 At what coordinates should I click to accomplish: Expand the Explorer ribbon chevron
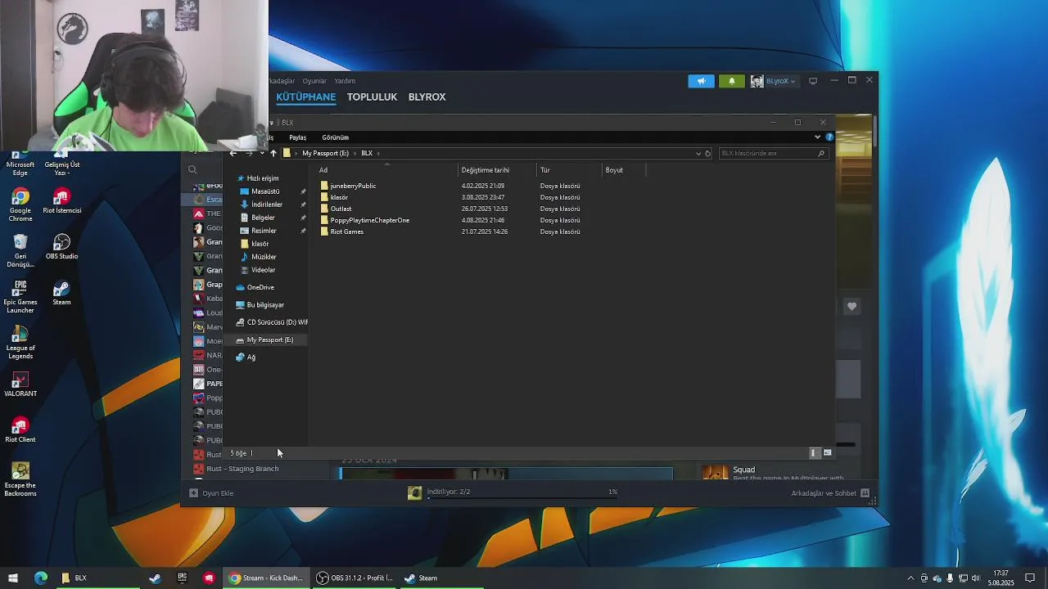[817, 137]
